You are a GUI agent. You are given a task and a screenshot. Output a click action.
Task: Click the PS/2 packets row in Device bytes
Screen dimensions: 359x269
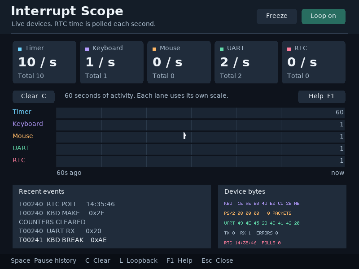pos(258,213)
